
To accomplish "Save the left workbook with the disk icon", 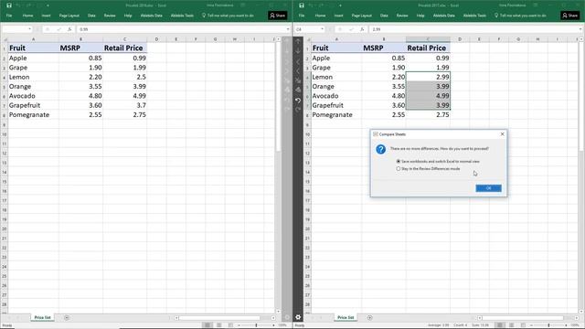I will click(x=9, y=5).
